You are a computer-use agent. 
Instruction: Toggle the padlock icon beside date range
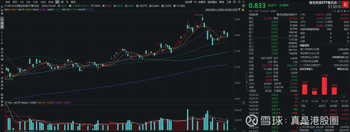point(243,10)
